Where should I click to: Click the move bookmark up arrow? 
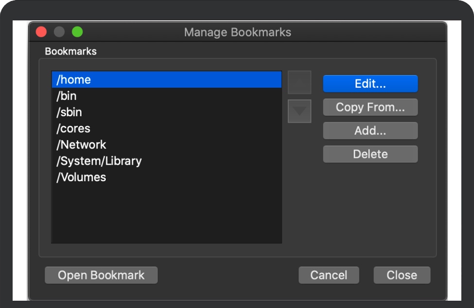[x=299, y=83]
